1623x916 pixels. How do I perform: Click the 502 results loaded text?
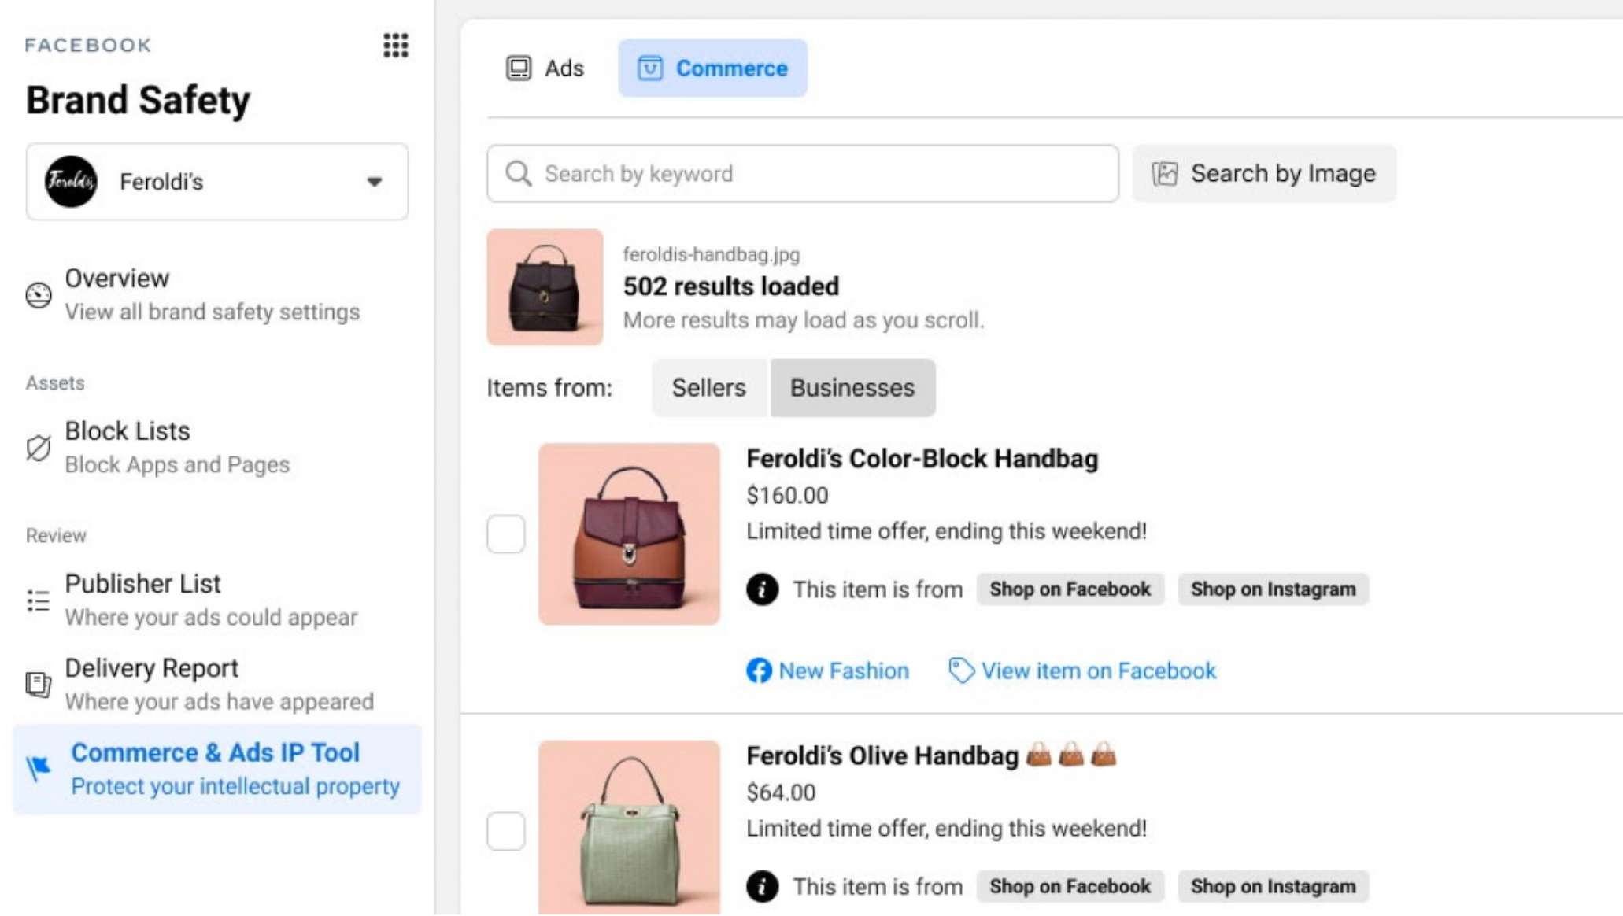pos(731,286)
